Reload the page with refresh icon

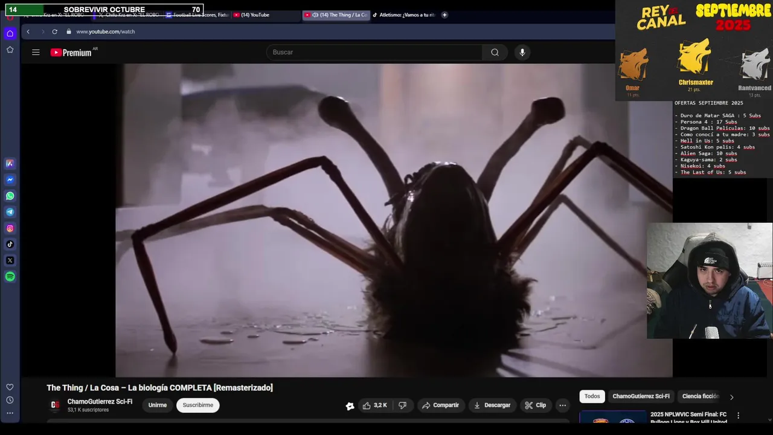tap(54, 31)
